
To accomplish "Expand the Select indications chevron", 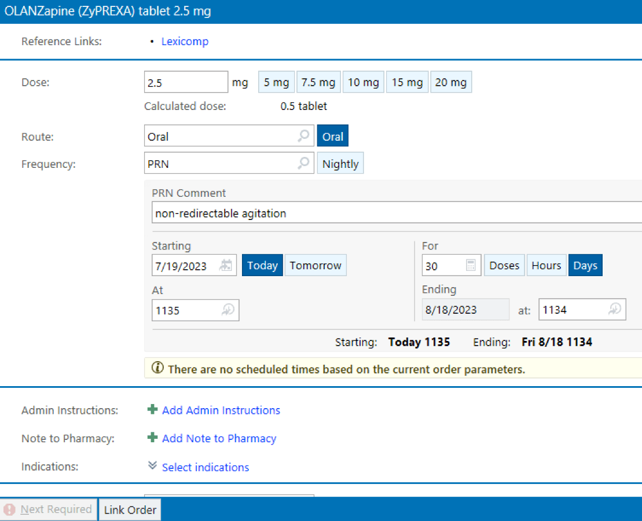I will point(152,466).
